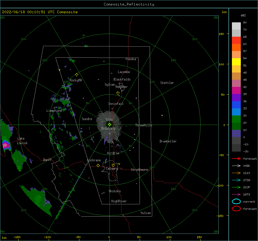This screenshot has height=241, width=258.
Task: Click the Banff label
Action: click(x=47, y=160)
